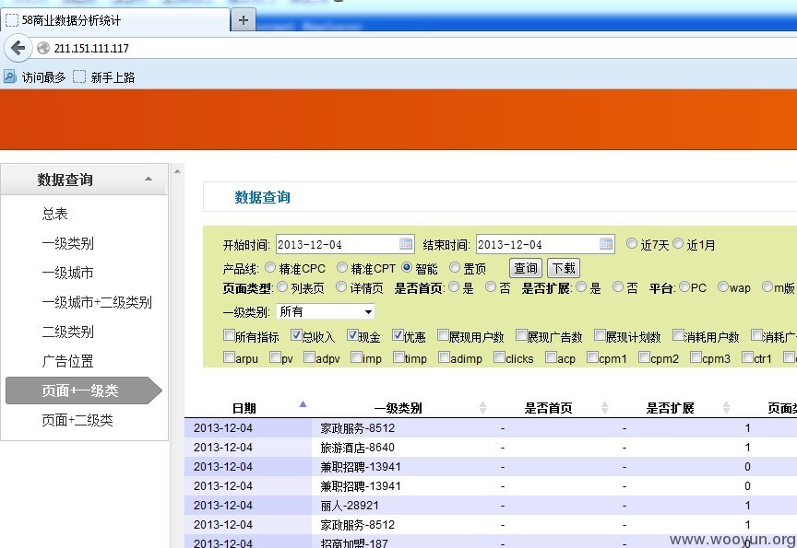
Task: Uncheck the 现金 checkbox
Action: pos(352,335)
